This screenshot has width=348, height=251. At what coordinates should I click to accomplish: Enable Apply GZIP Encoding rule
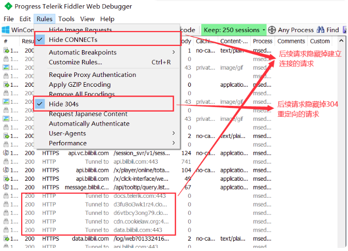tap(108, 85)
